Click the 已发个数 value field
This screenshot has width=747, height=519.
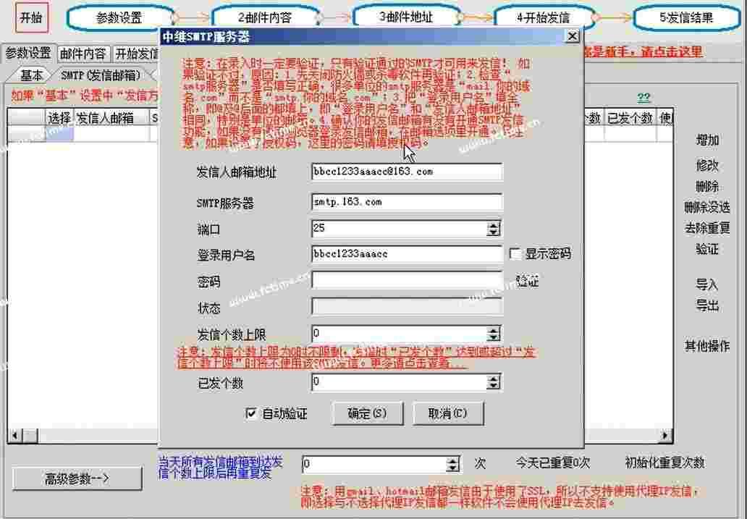tap(400, 381)
